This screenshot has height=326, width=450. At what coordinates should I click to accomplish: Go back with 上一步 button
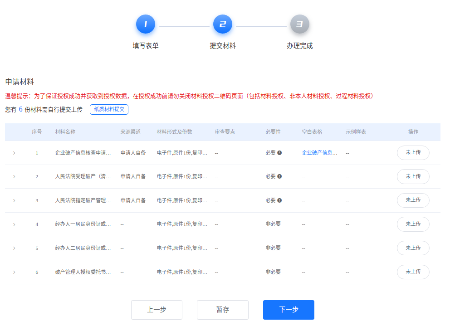coord(157,310)
